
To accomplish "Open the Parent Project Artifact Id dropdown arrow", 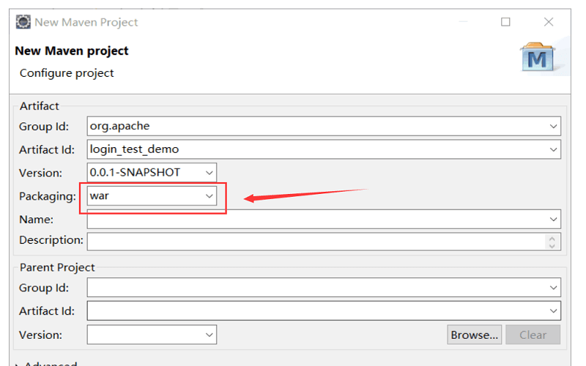I will (554, 310).
